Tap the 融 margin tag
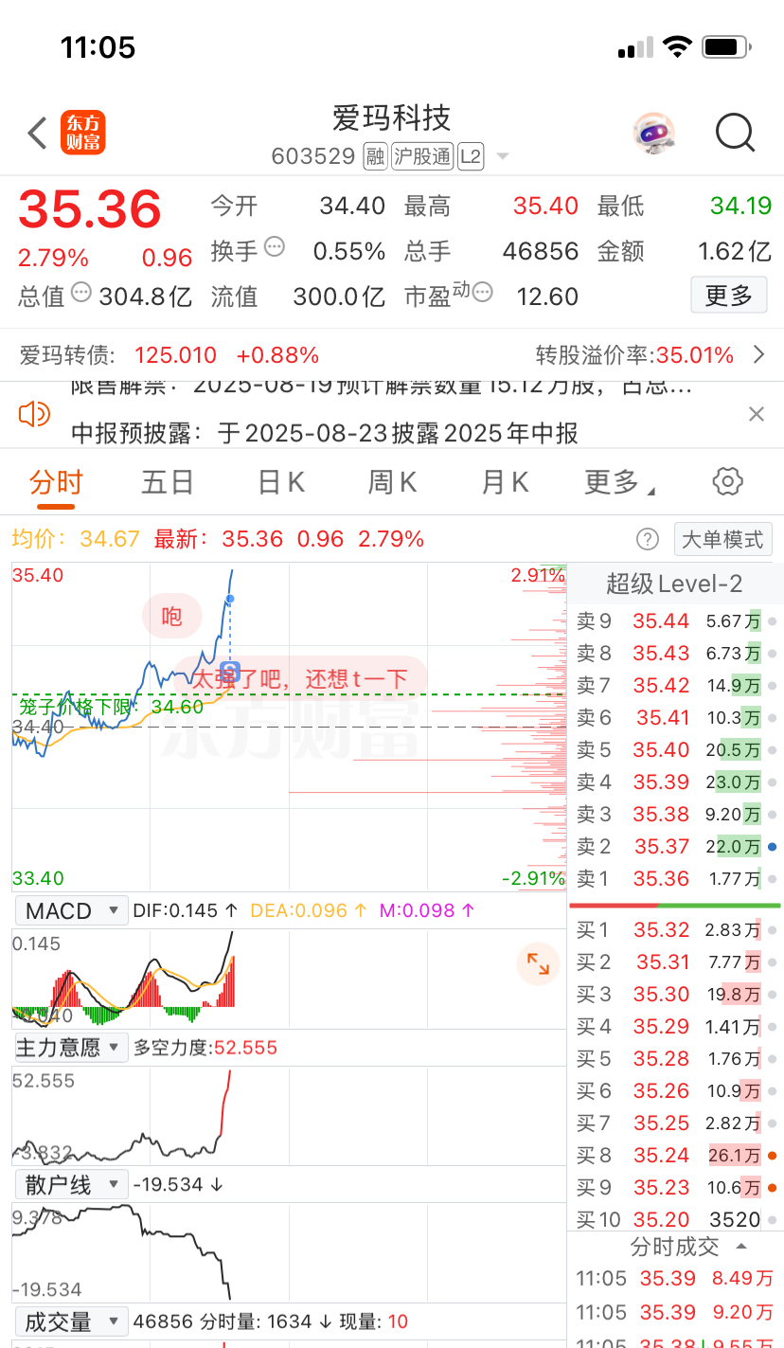Image resolution: width=784 pixels, height=1348 pixels. coord(375,156)
